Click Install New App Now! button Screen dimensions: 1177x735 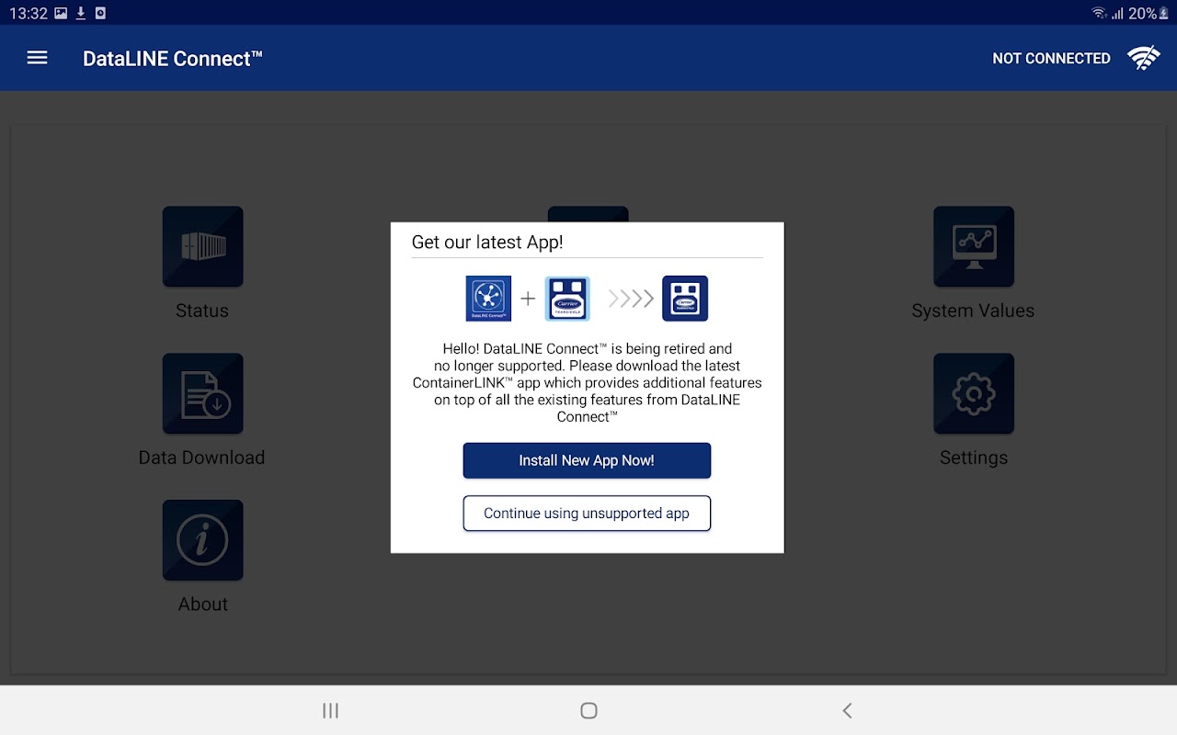(587, 460)
